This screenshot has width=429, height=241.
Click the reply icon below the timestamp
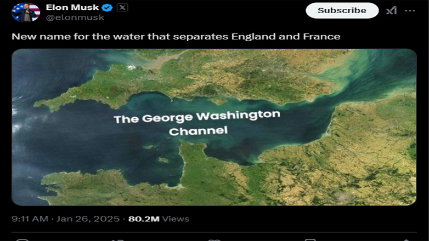click(22, 239)
